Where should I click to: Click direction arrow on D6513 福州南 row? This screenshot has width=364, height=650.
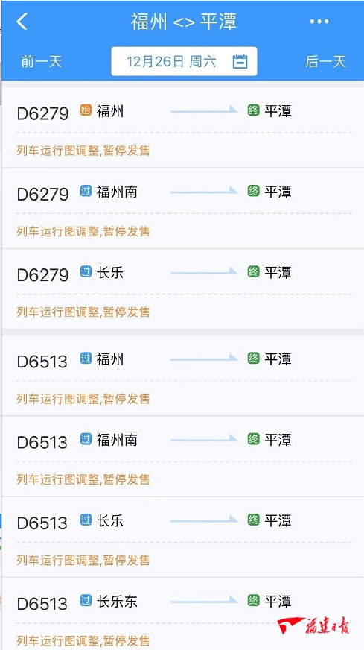[x=204, y=439]
